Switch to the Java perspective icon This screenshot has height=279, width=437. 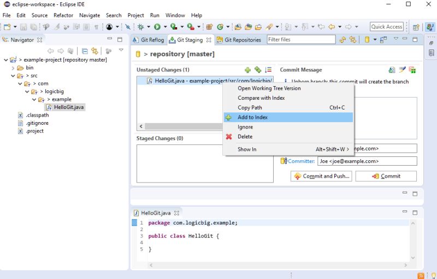(x=430, y=27)
